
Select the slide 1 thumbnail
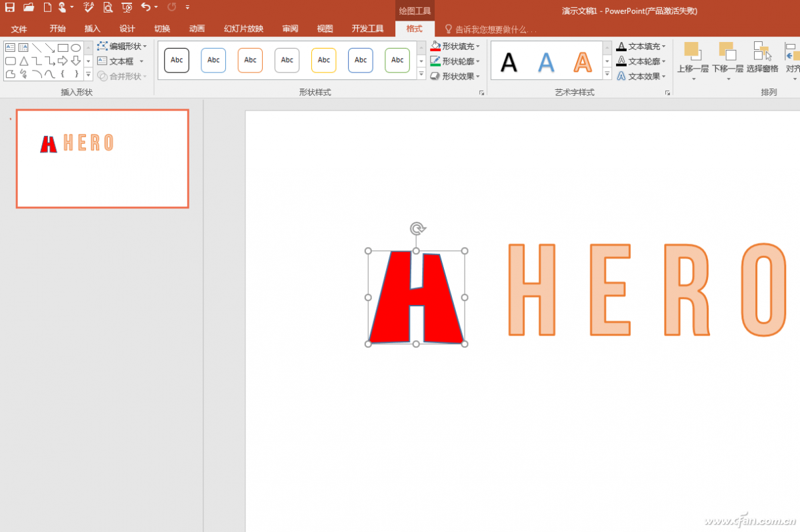103,158
